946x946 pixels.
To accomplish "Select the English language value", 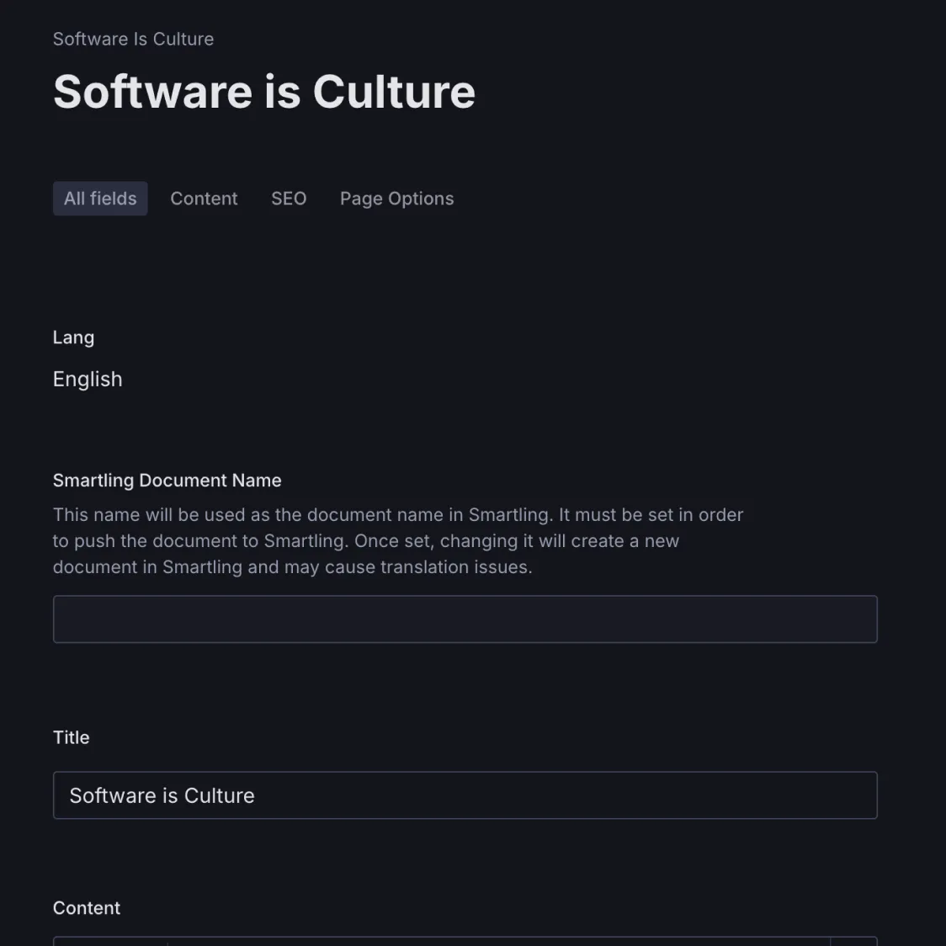I will [88, 379].
